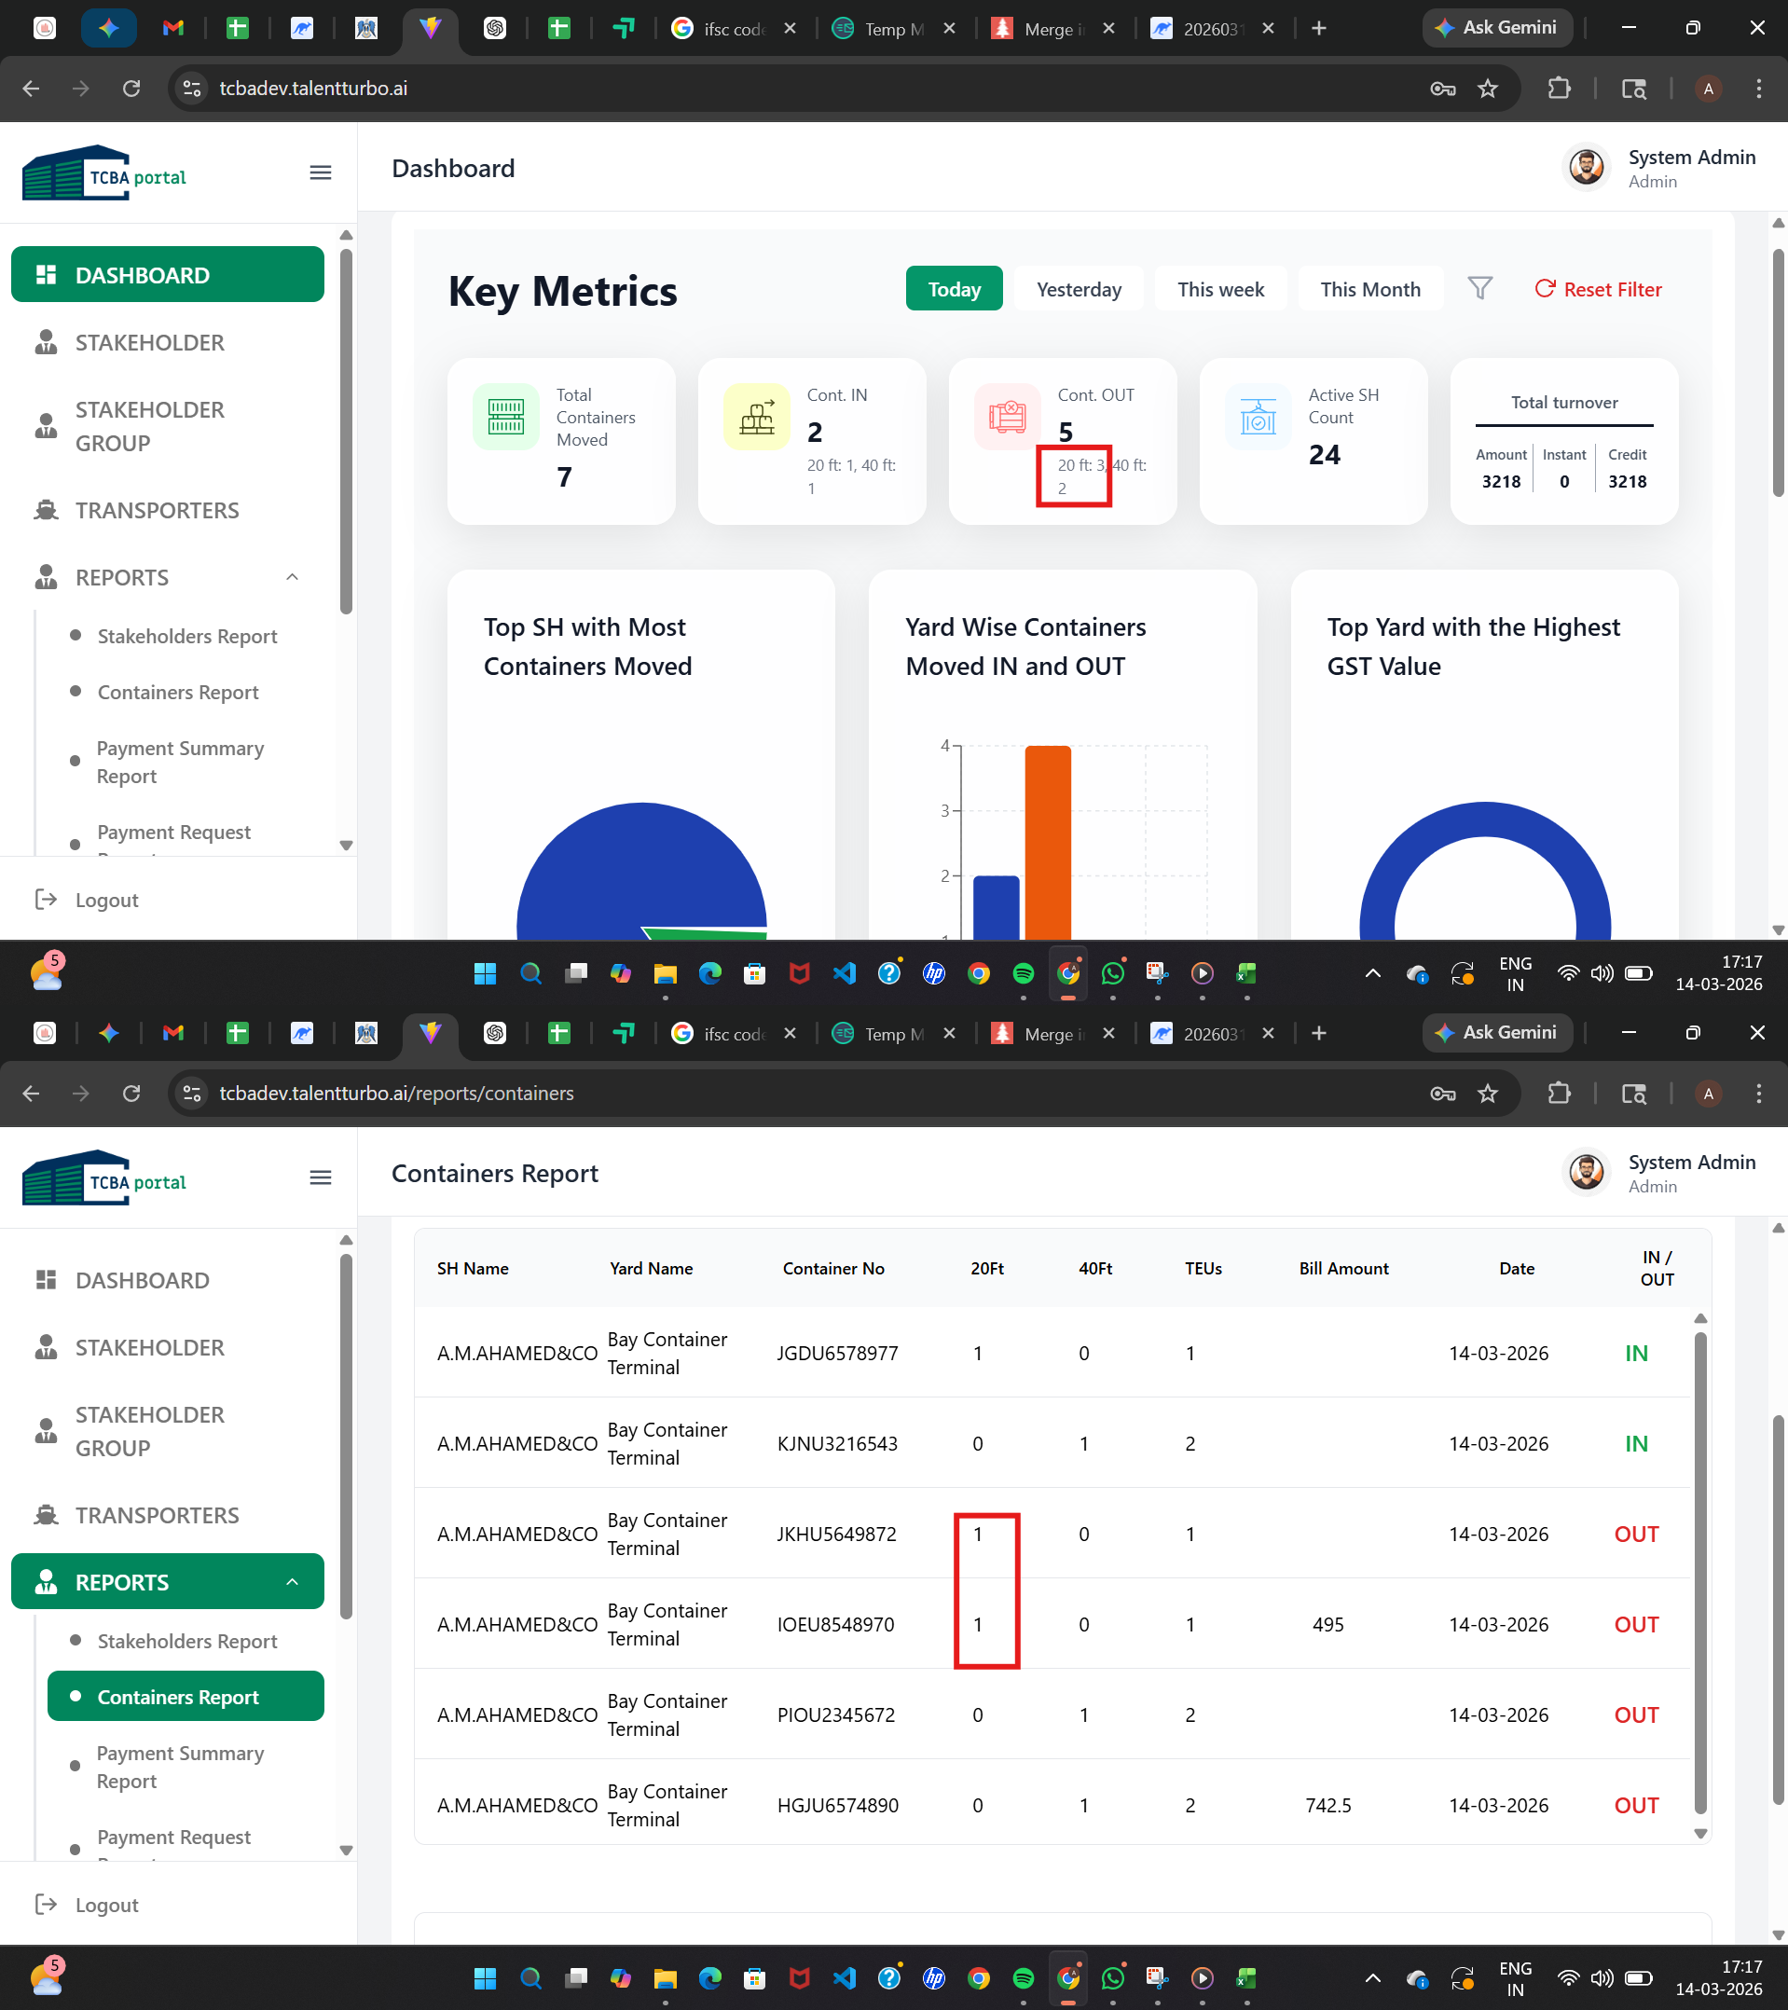Click the Bill Amount column header
Viewport: 1788px width, 2010px height.
point(1343,1269)
